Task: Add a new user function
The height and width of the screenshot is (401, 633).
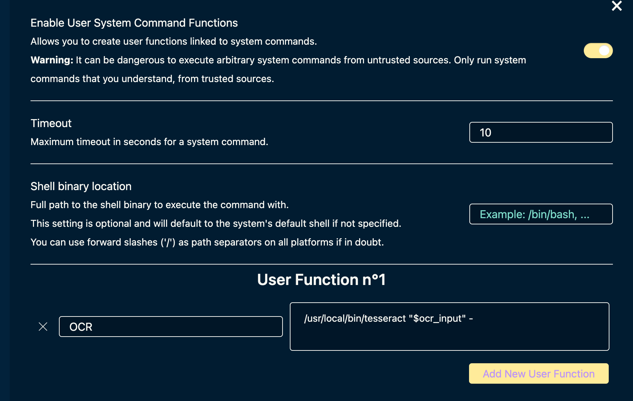Action: (538, 374)
